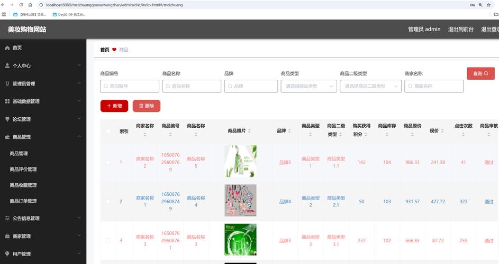Click the red 查询 search button
Screen dimensions: 499x264
pos(480,74)
